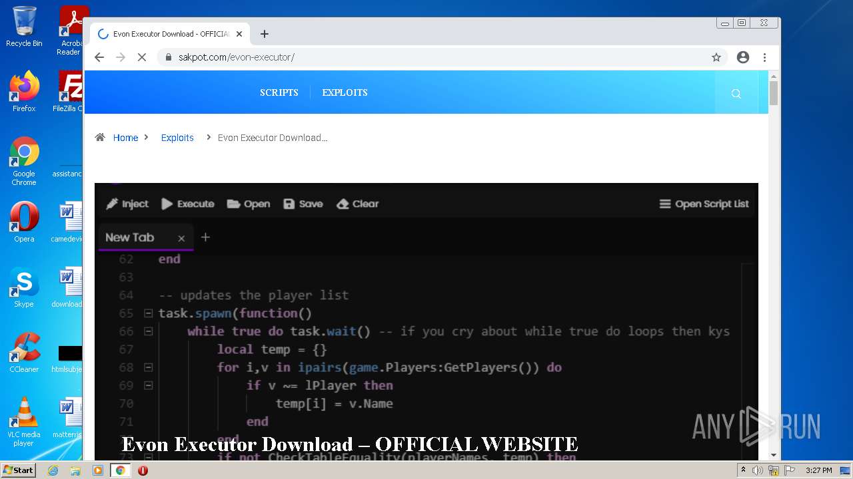Viewport: 853px width, 479px height.
Task: Close the Evon Executor Download tab
Action: tap(239, 34)
